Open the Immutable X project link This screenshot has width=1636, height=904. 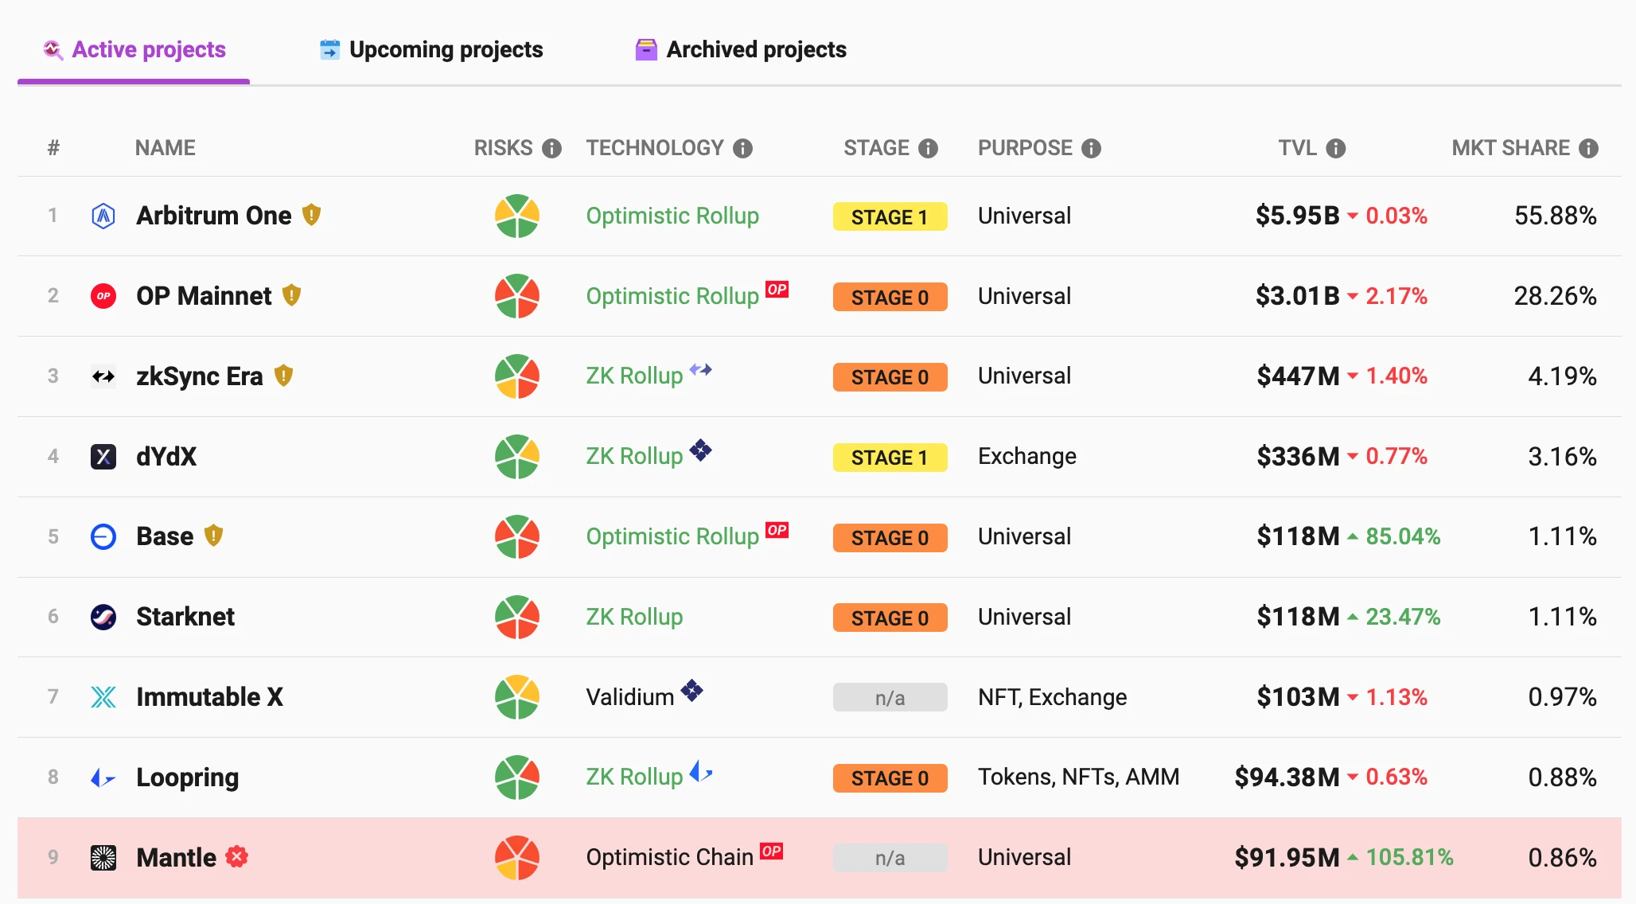[x=209, y=697]
